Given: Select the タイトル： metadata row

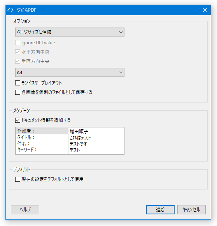Looking at the screenshot, I should 42,137.
